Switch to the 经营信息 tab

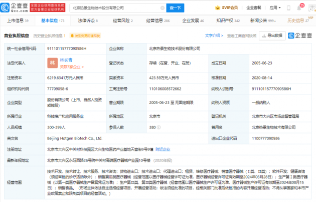point(158,20)
